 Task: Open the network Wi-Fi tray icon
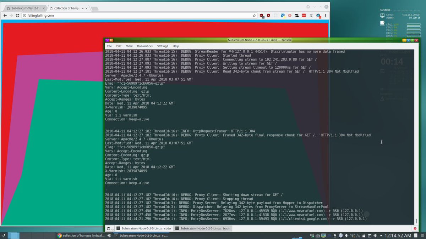click(352, 235)
